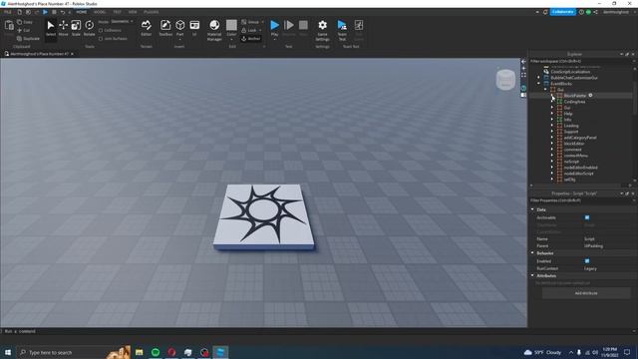Viewport: 638px width, 359px height.
Task: Expand the Help tree item
Action: click(552, 114)
